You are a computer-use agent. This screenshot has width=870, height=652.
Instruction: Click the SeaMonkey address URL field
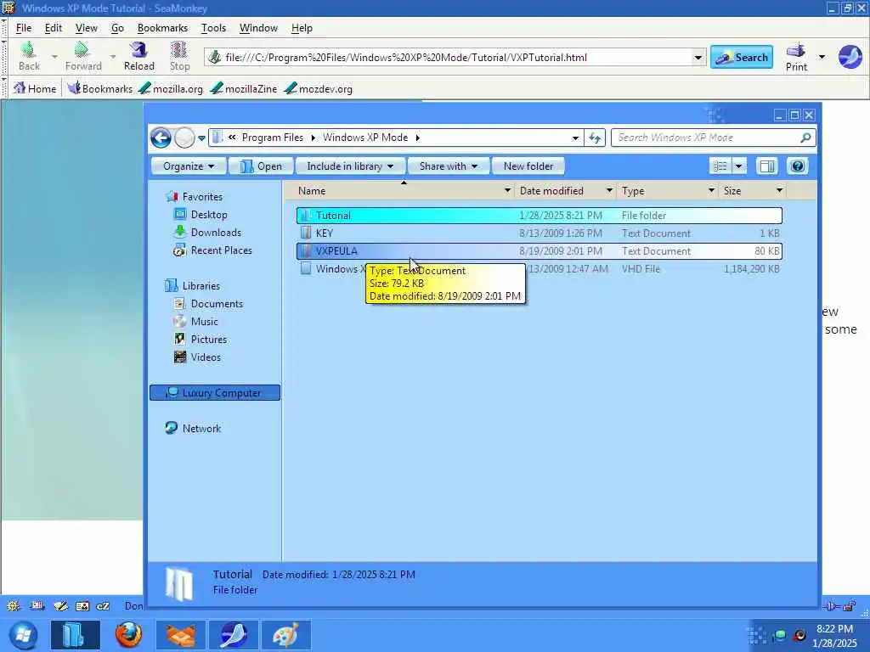click(455, 58)
